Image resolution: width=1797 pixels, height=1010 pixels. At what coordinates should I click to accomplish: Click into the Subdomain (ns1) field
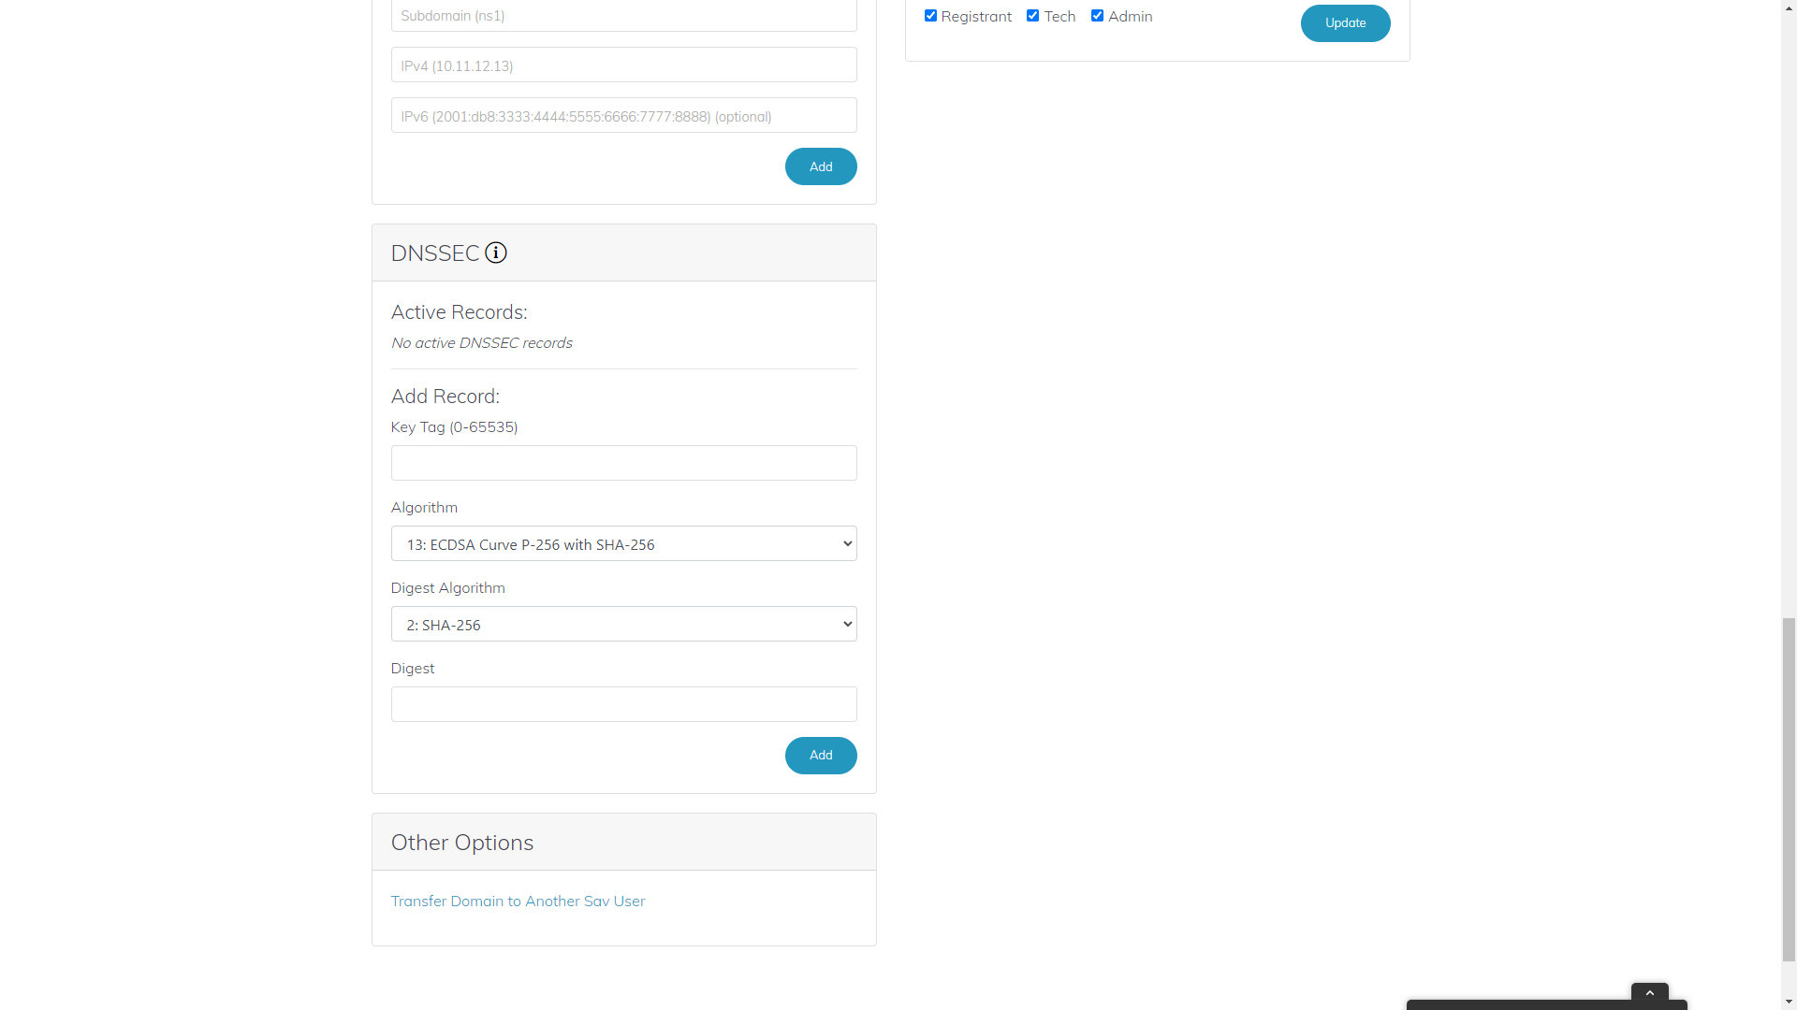pyautogui.click(x=623, y=15)
